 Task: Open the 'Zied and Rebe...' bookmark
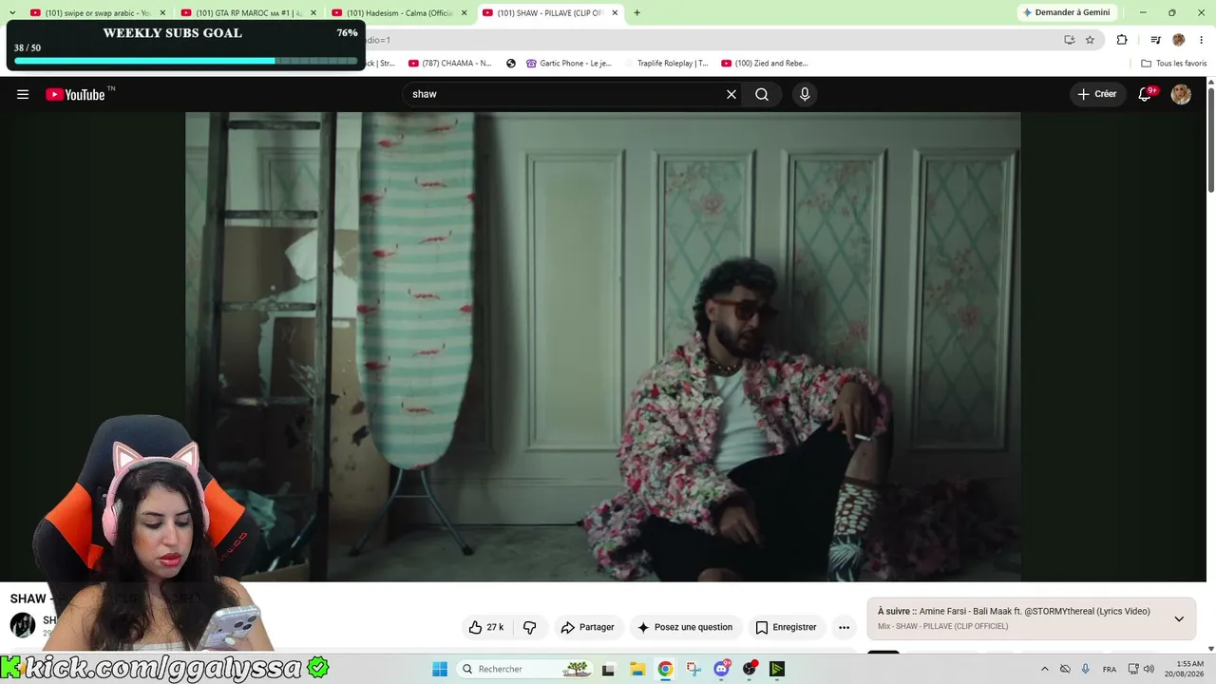(x=765, y=63)
